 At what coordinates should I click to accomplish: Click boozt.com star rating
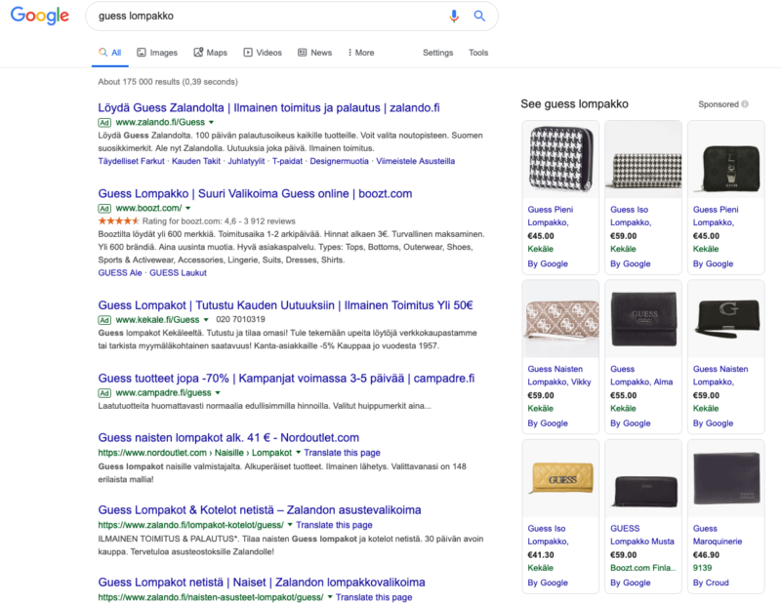[x=118, y=221]
